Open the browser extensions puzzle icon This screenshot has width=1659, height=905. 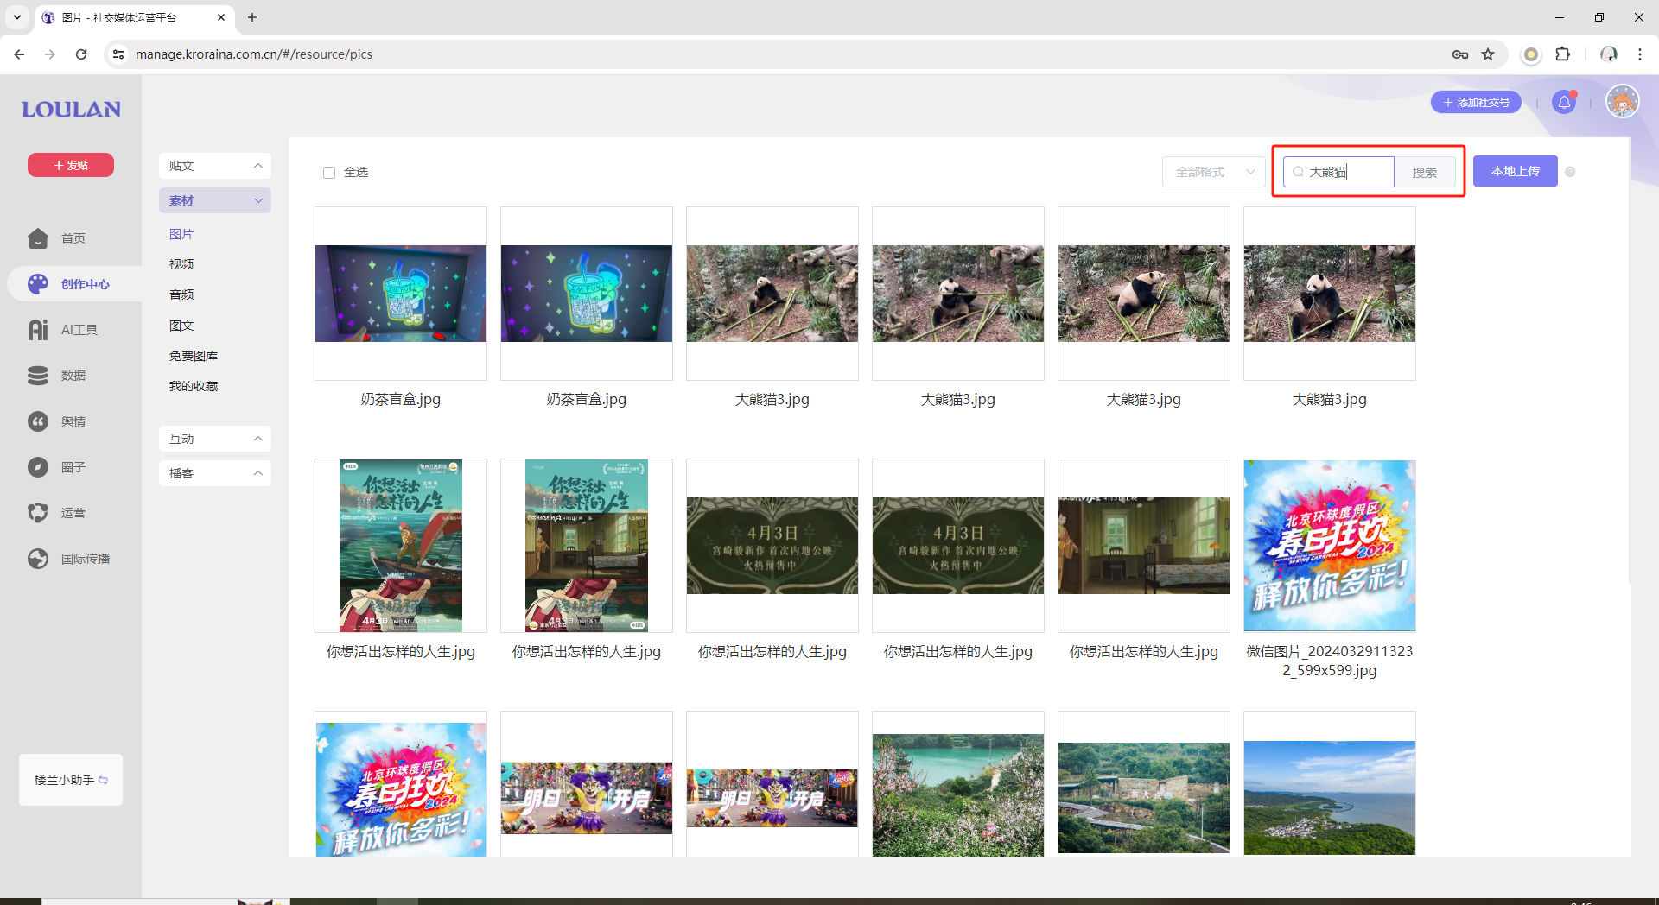(x=1562, y=54)
